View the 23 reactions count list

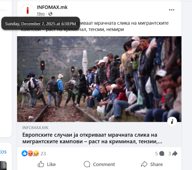click(43, 154)
